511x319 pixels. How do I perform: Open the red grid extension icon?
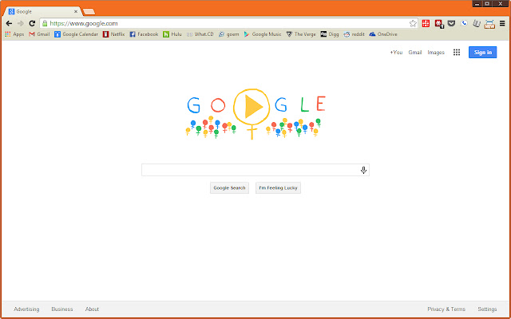[426, 23]
